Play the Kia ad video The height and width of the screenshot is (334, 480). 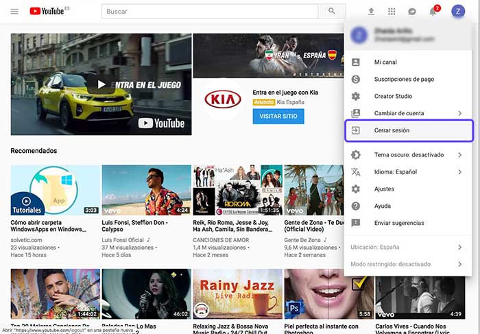pyautogui.click(x=101, y=84)
